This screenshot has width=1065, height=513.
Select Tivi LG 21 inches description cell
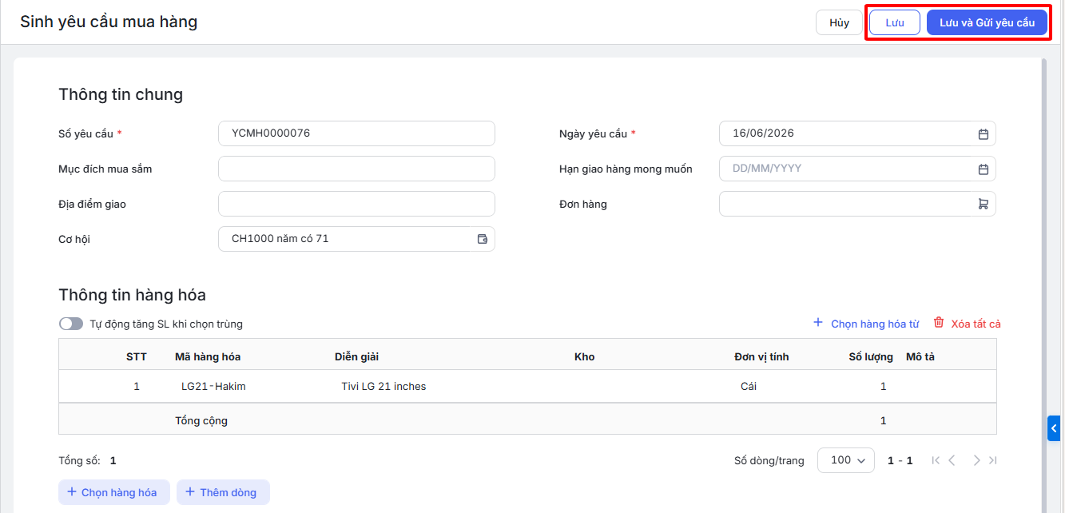tap(383, 387)
